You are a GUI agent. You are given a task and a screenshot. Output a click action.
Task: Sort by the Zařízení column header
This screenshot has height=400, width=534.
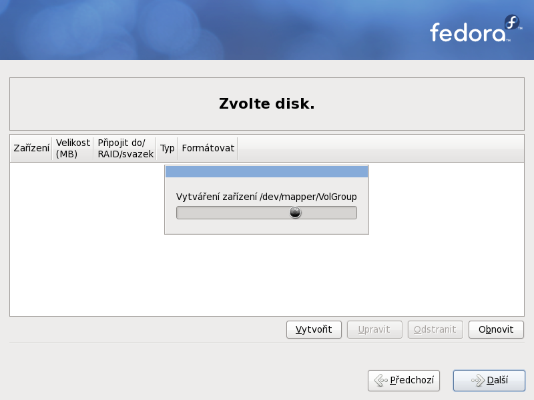(x=31, y=148)
